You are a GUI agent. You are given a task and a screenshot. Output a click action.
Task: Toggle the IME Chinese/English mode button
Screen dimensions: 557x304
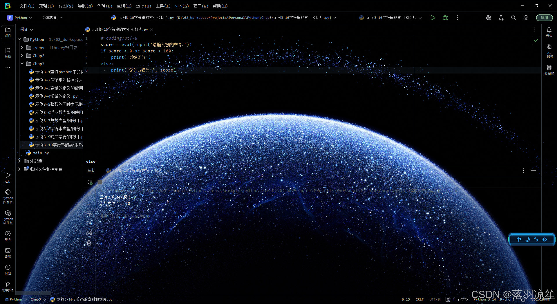coord(519,239)
